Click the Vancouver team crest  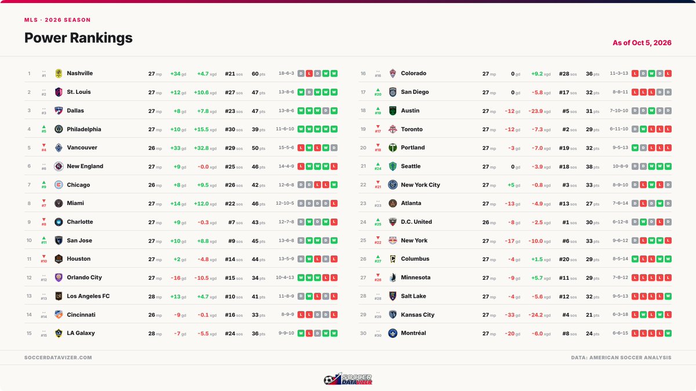pyautogui.click(x=59, y=148)
